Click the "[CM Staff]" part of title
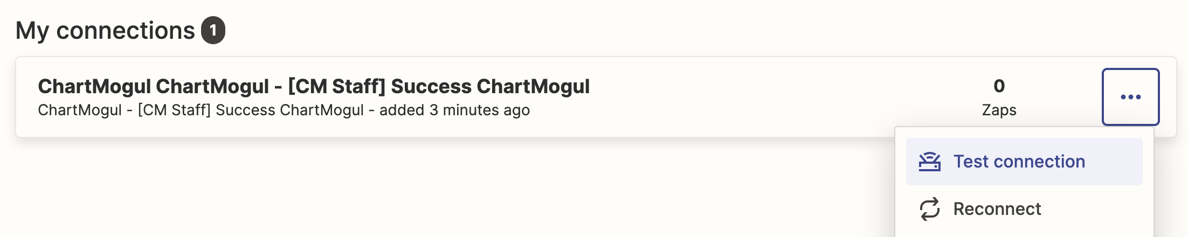The width and height of the screenshot is (1188, 237). tap(337, 86)
